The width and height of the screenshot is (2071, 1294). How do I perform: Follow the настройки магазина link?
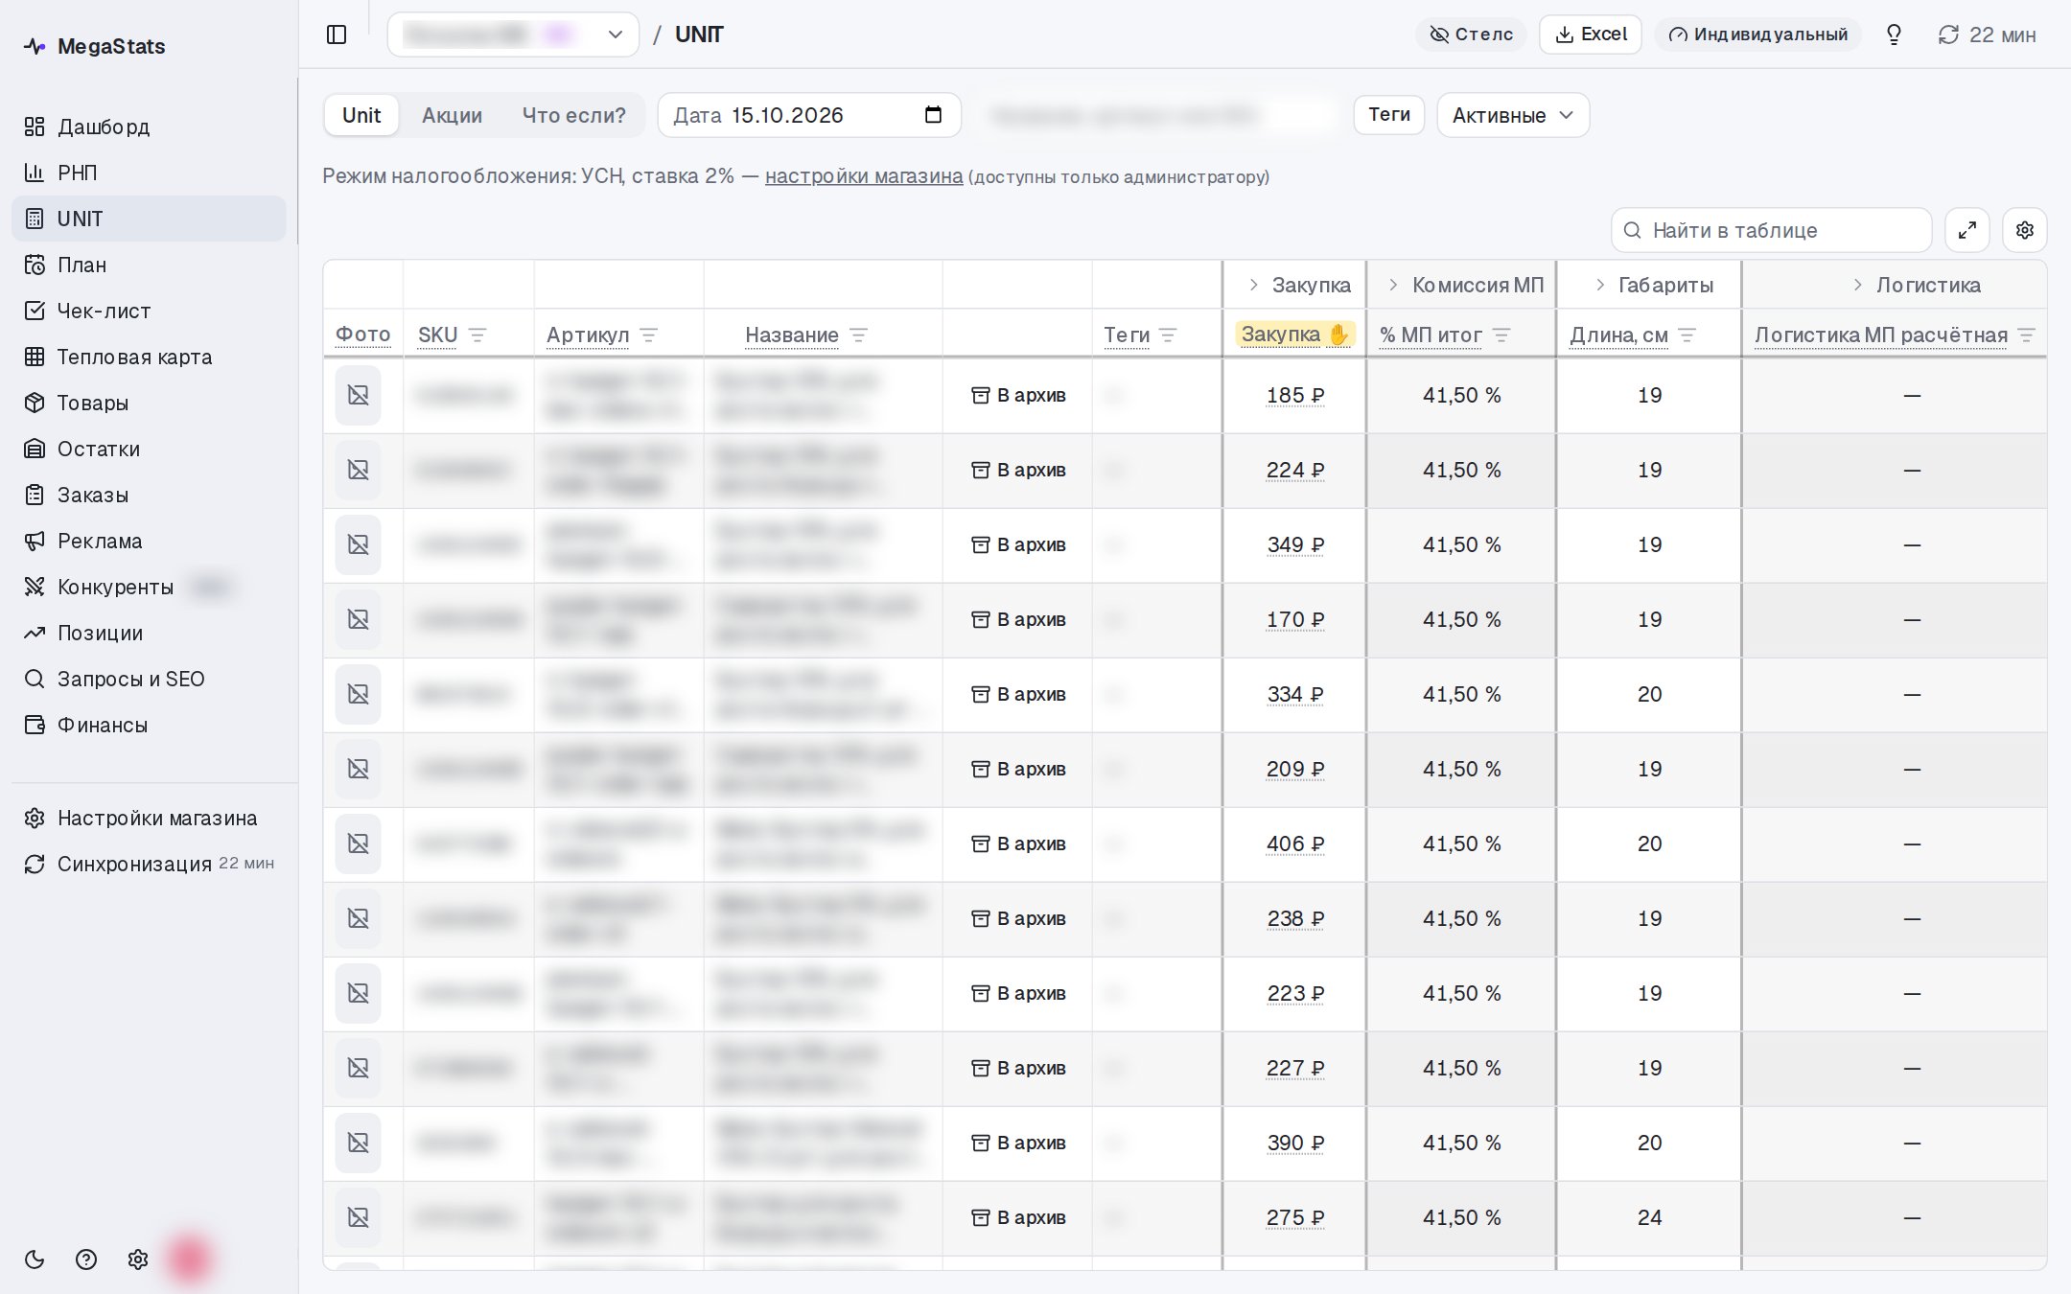[x=864, y=176]
